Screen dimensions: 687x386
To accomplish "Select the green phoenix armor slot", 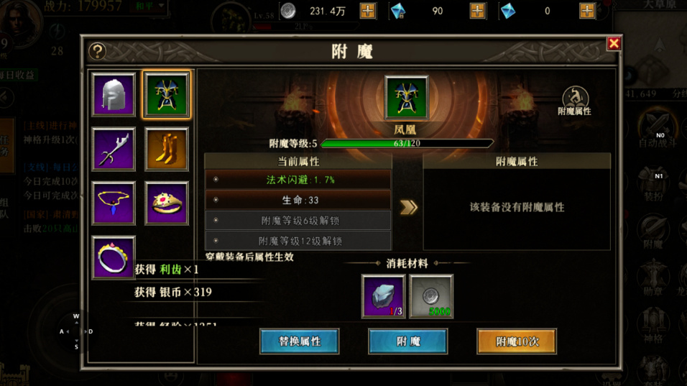I will (x=167, y=95).
